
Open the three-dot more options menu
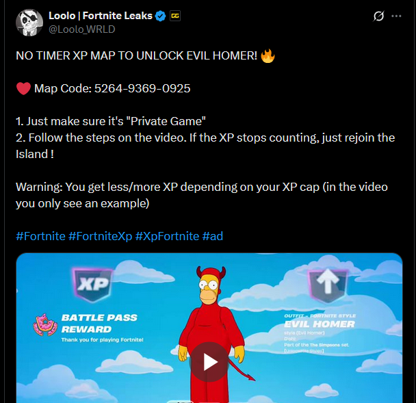(x=396, y=16)
